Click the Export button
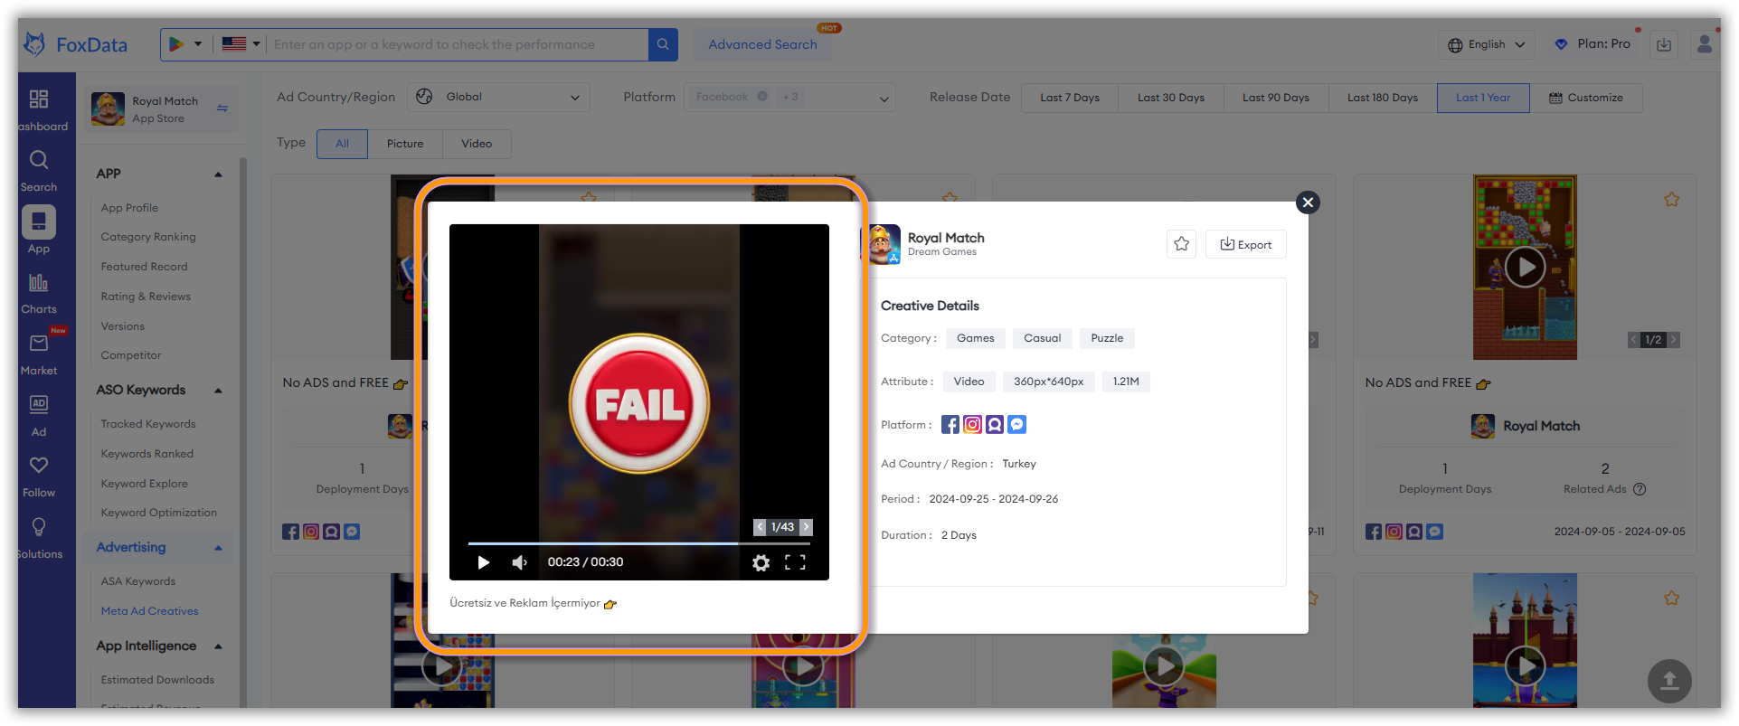Screen dimensions: 1739x726 [1246, 244]
